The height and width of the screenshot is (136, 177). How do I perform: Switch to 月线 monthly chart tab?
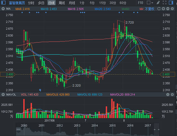[72, 3]
